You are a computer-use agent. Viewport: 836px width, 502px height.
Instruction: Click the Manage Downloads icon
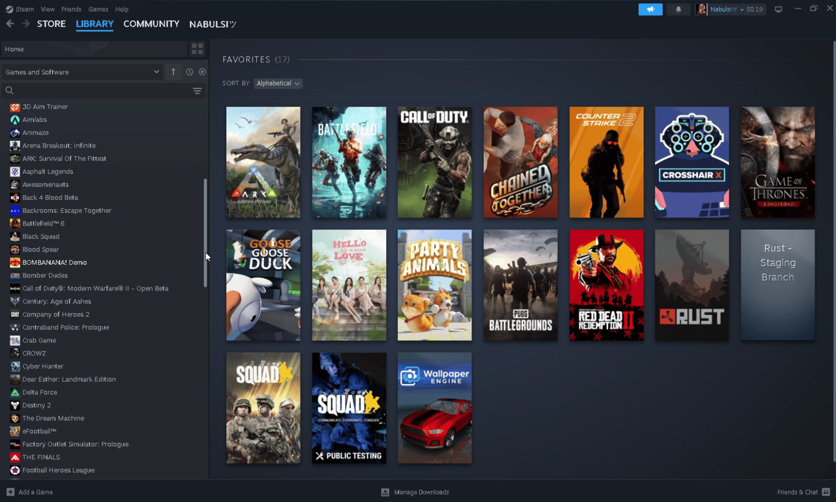tap(385, 492)
